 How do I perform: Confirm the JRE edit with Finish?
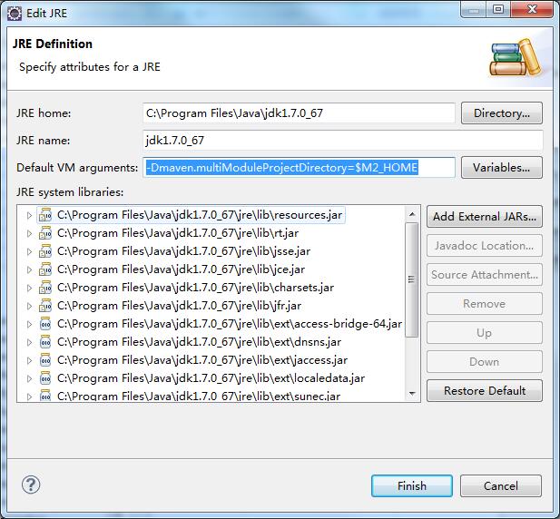pyautogui.click(x=412, y=485)
